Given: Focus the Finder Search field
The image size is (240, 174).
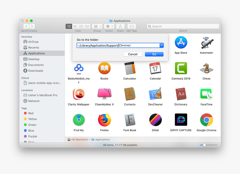Looking at the screenshot, I should pos(183,26).
